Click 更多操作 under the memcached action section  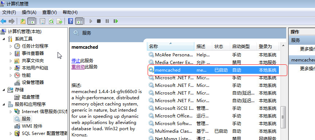(x=307, y=69)
